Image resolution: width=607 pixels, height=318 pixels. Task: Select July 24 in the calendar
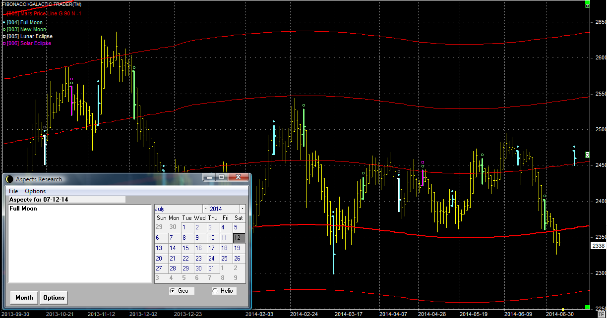(x=211, y=259)
